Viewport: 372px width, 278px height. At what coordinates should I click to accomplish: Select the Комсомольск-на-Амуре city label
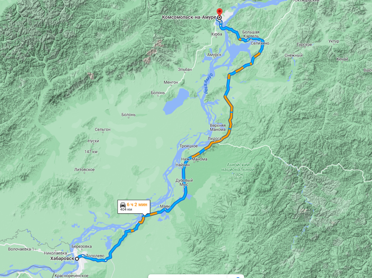(189, 17)
